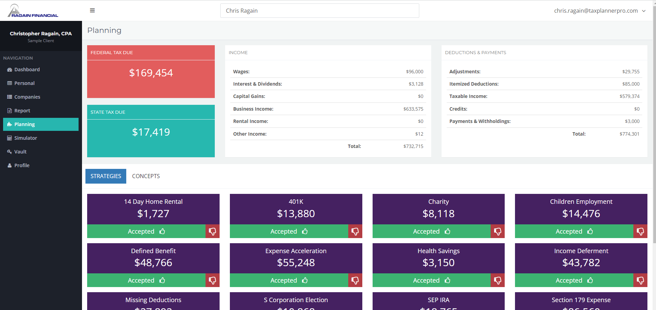Click the Taxable Income $579,374 row
Image resolution: width=656 pixels, height=310 pixels.
pyautogui.click(x=544, y=96)
